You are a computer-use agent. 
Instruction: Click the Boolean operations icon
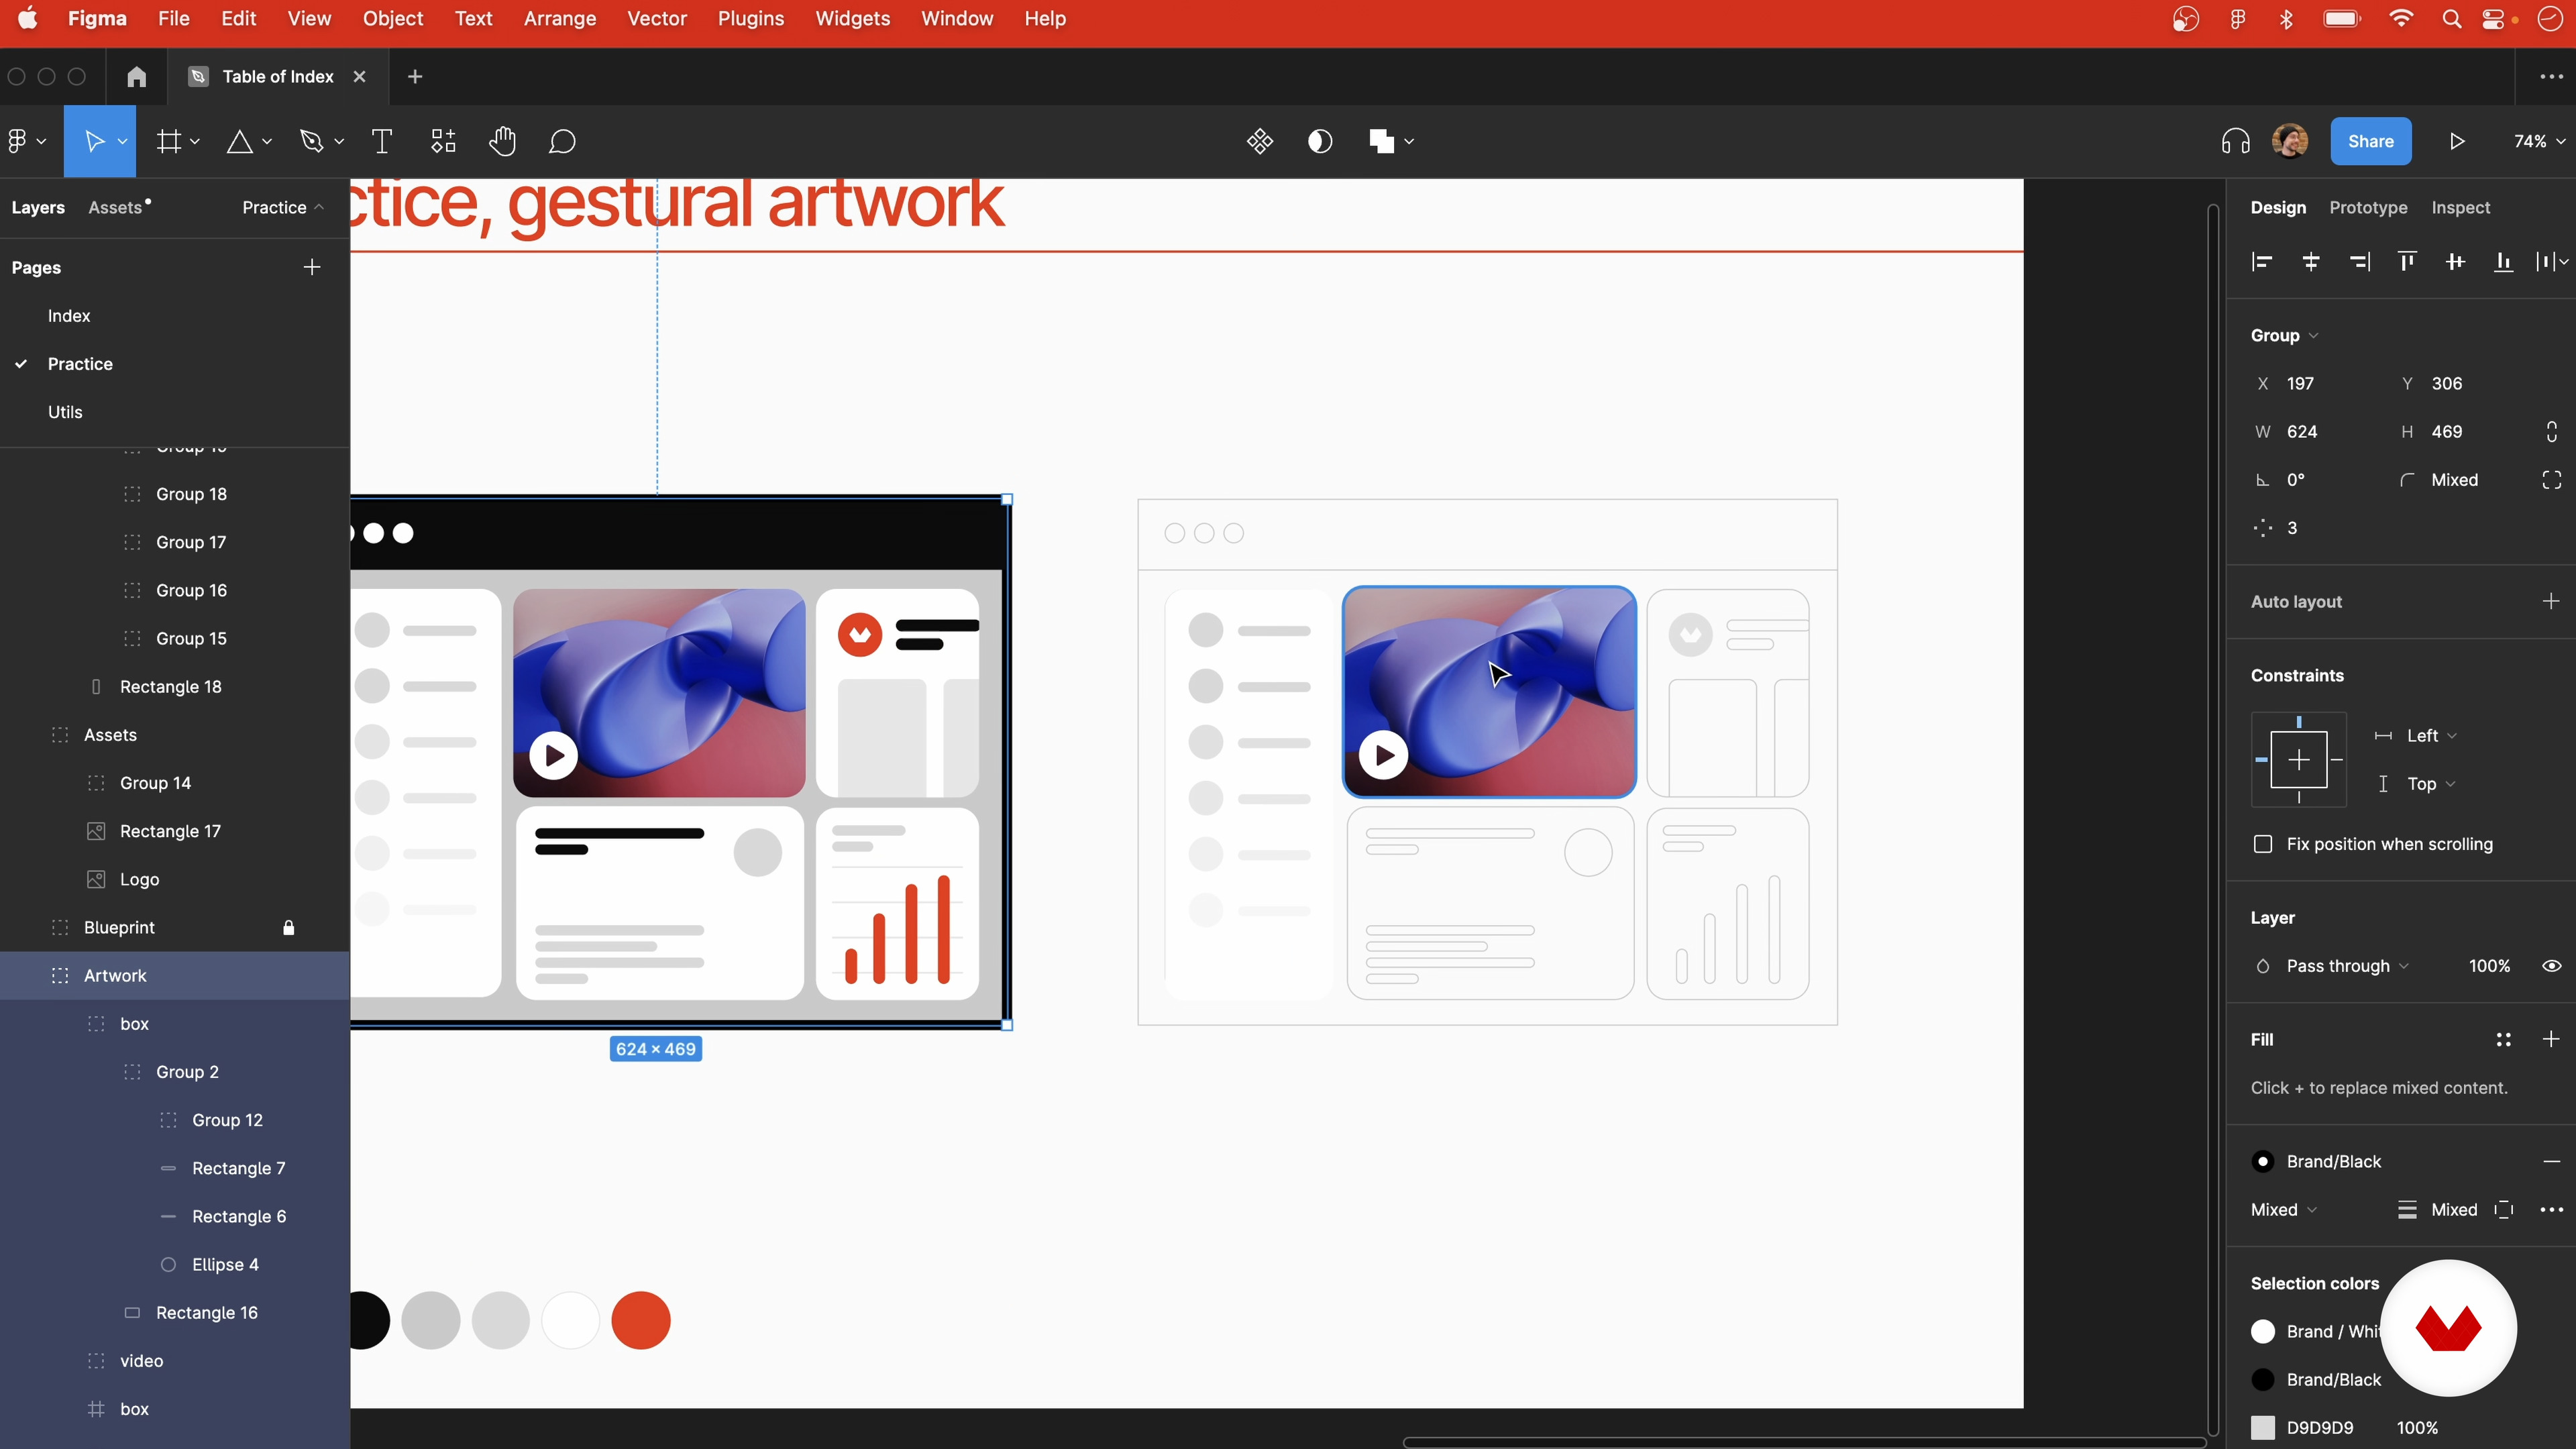[1381, 141]
